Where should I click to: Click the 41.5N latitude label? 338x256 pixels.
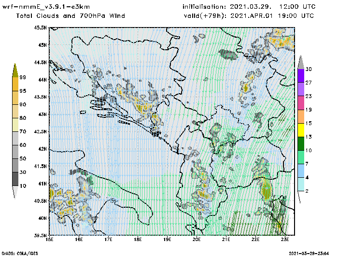coord(40,166)
